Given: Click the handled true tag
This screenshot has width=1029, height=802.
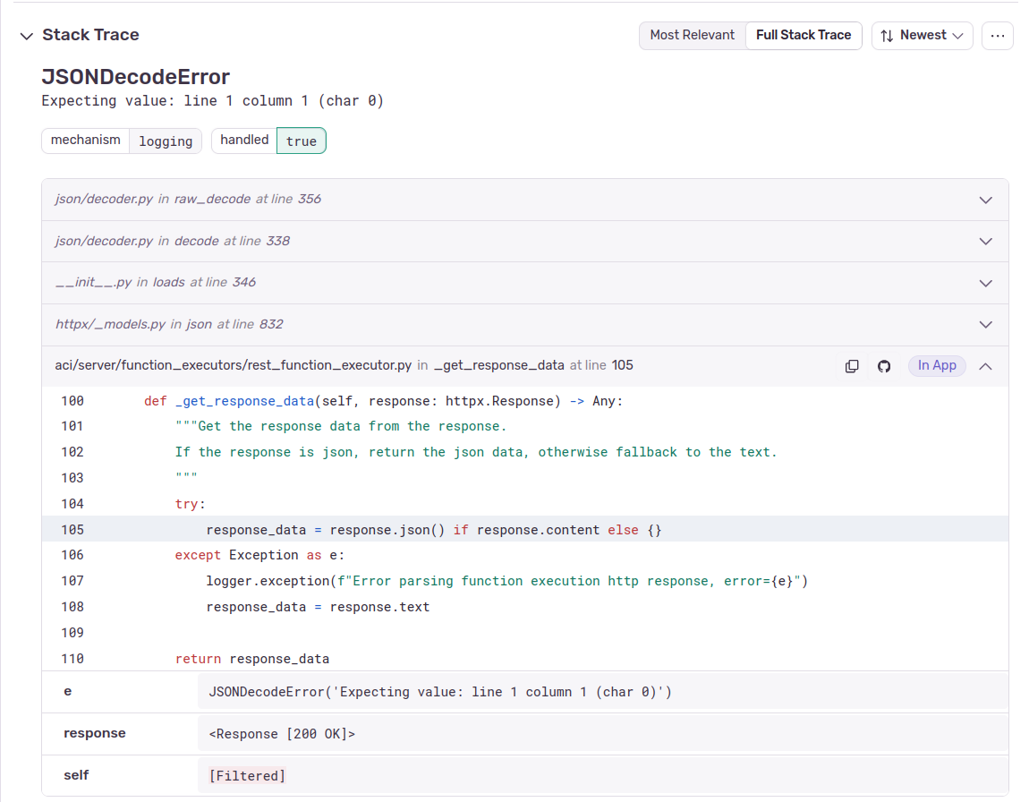Looking at the screenshot, I should click(268, 141).
